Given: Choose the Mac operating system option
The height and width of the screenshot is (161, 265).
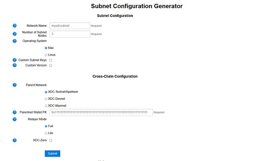Looking at the screenshot, I should click(46, 48).
